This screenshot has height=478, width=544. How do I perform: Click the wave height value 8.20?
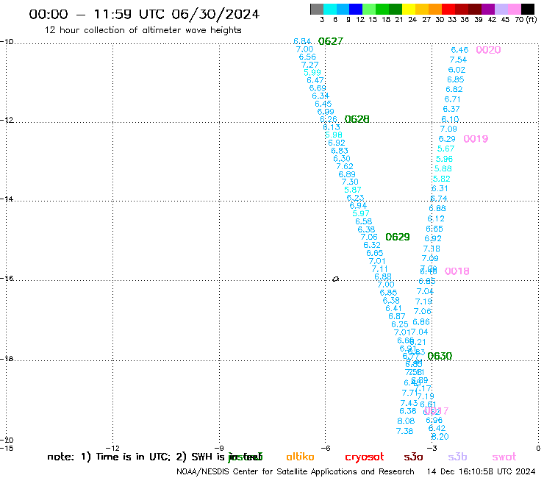440,437
